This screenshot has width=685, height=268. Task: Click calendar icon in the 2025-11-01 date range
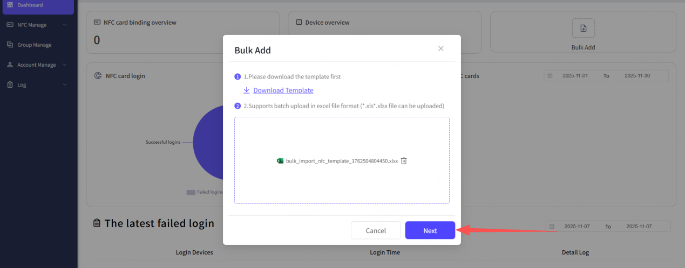pyautogui.click(x=551, y=76)
